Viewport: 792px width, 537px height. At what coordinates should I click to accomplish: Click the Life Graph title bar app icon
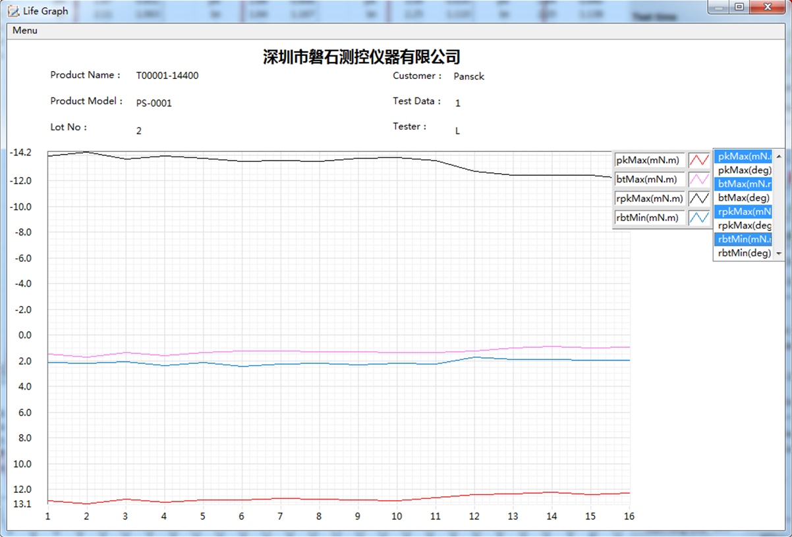(x=13, y=11)
